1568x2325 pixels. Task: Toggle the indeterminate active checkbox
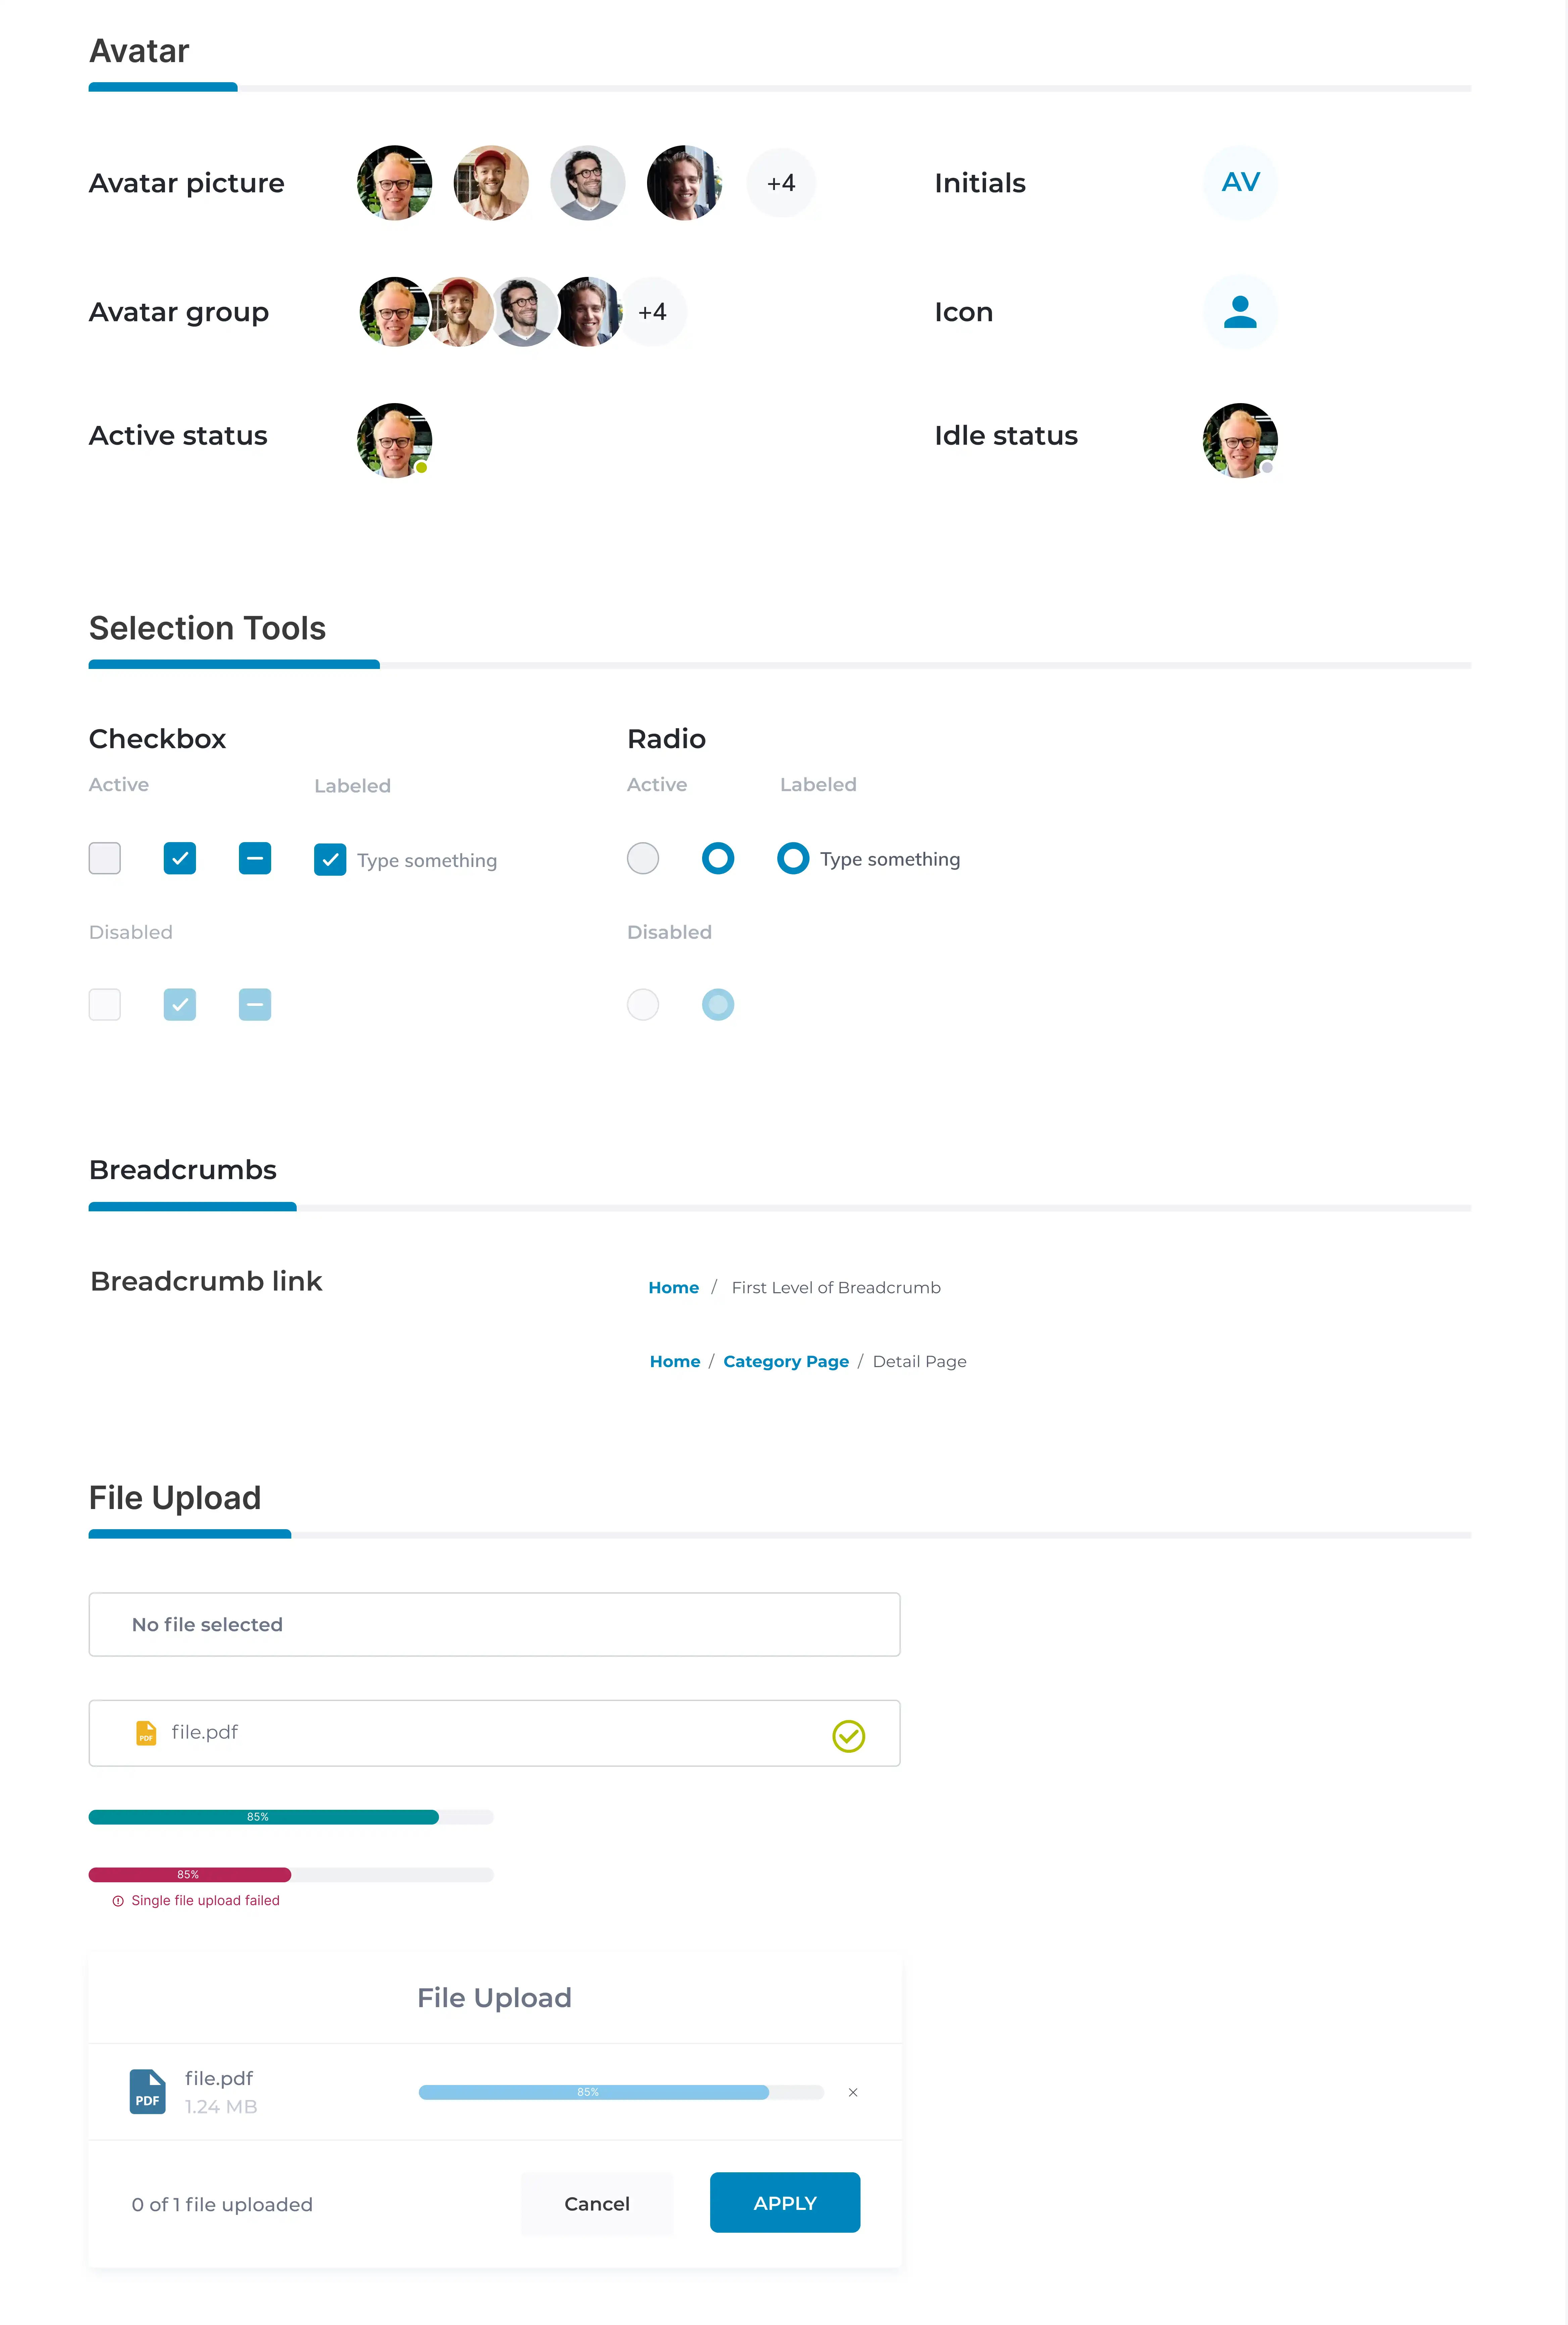(x=255, y=858)
